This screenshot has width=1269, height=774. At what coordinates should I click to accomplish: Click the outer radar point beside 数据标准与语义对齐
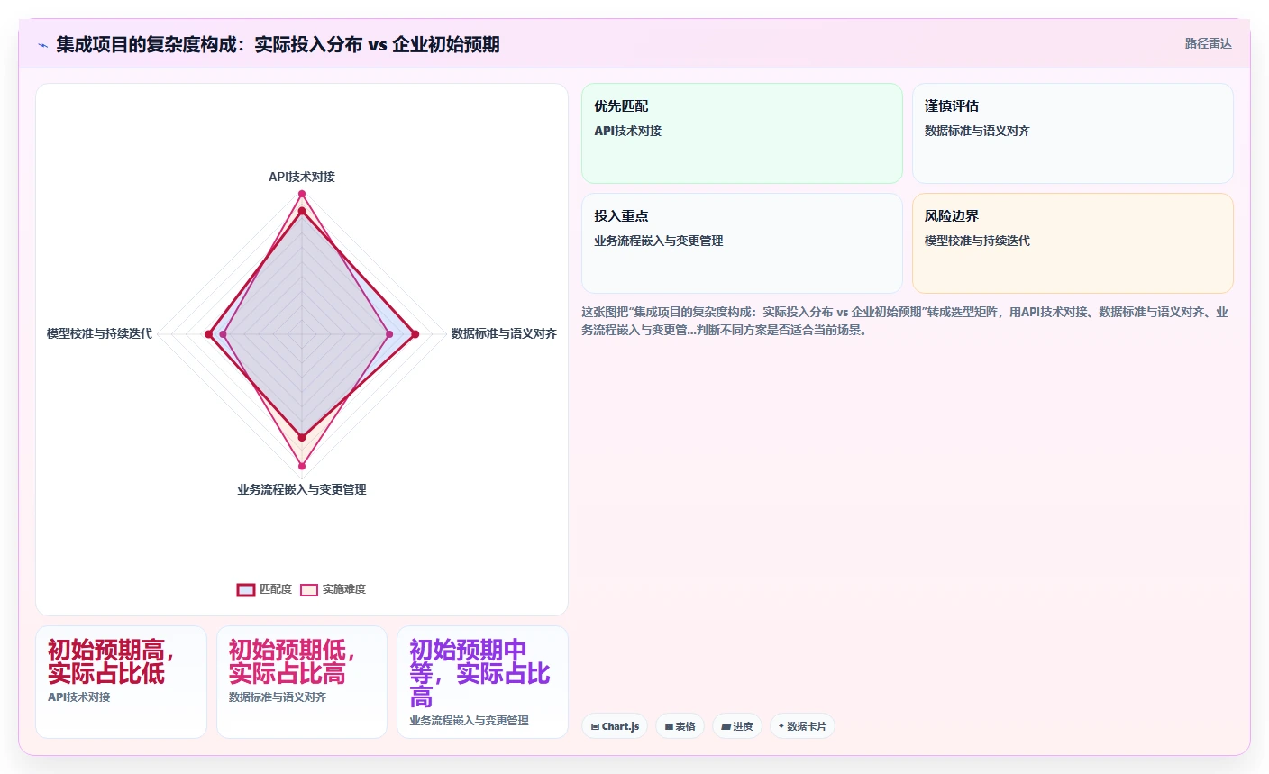415,334
